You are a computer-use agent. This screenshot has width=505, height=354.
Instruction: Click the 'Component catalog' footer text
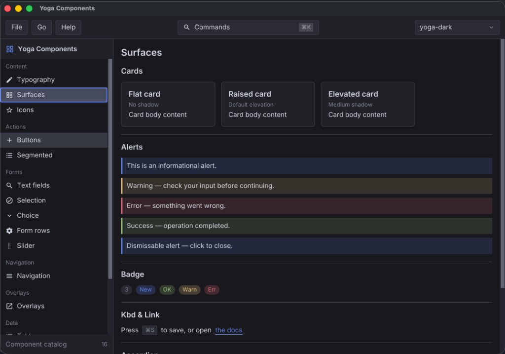coord(36,344)
